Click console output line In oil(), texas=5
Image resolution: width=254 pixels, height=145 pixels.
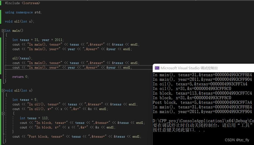[200, 84]
